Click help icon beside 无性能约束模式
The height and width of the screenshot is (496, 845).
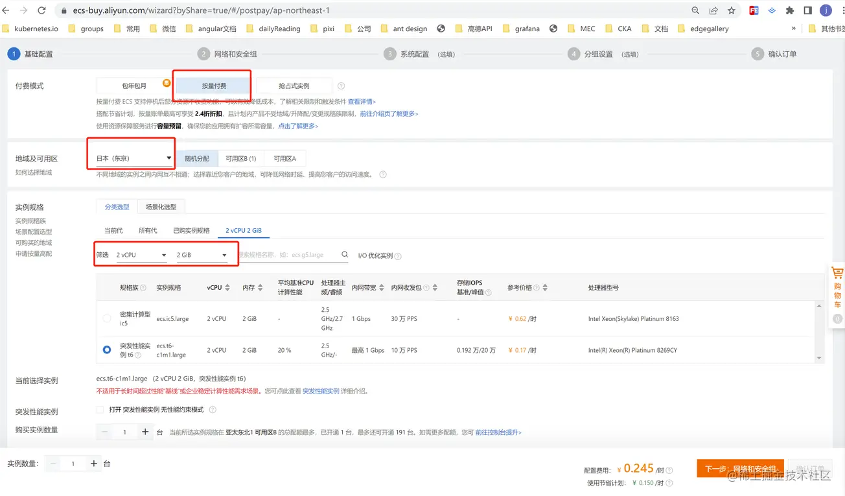pos(213,410)
